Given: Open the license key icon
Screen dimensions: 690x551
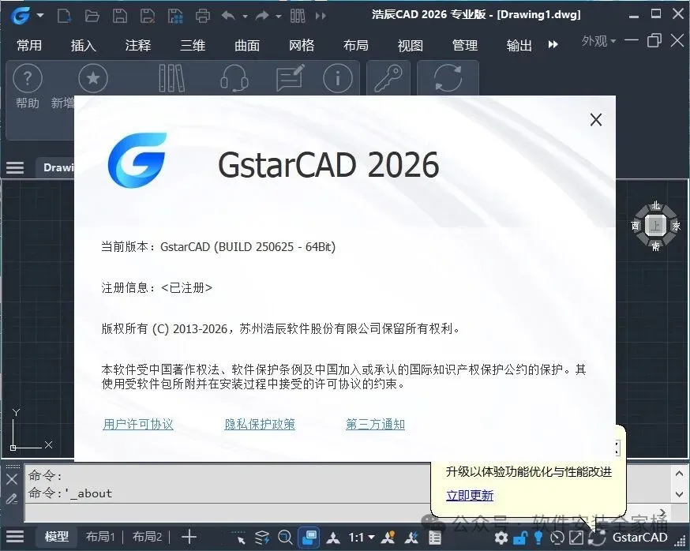Looking at the screenshot, I should click(x=388, y=78).
